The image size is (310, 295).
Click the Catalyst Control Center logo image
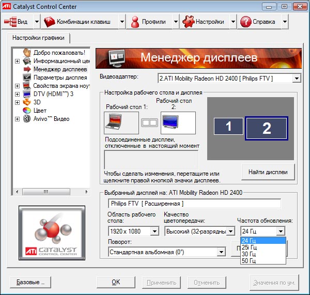pyautogui.click(x=52, y=233)
